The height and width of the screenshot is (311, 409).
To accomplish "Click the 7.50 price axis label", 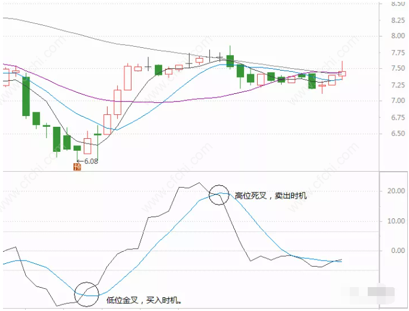I will pos(398,68).
